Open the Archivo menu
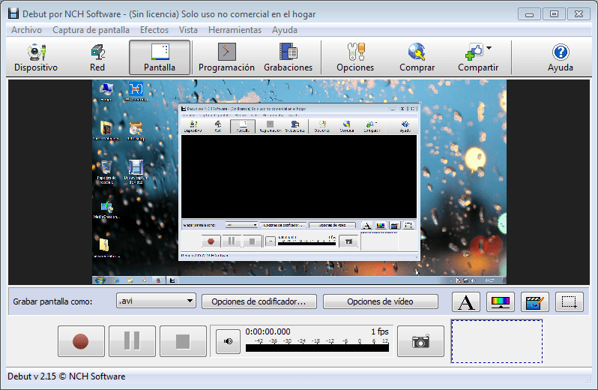 pyautogui.click(x=26, y=30)
